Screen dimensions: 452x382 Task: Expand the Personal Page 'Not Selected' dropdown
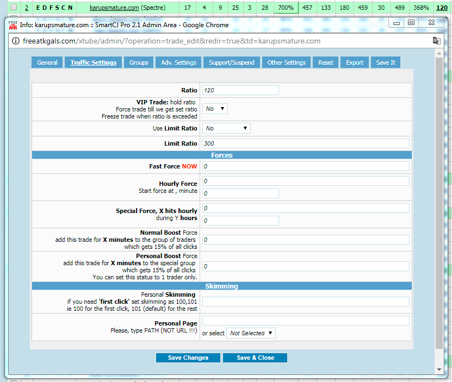(x=251, y=333)
